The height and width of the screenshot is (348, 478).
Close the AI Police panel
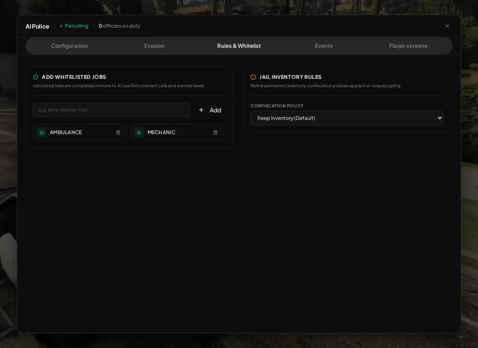click(x=447, y=26)
